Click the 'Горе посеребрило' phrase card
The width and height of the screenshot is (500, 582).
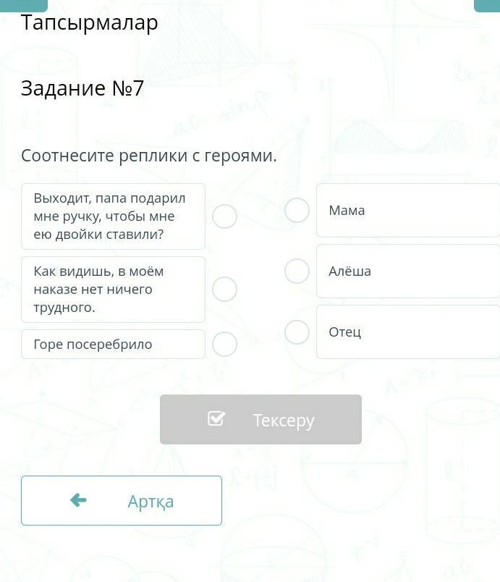pos(113,345)
